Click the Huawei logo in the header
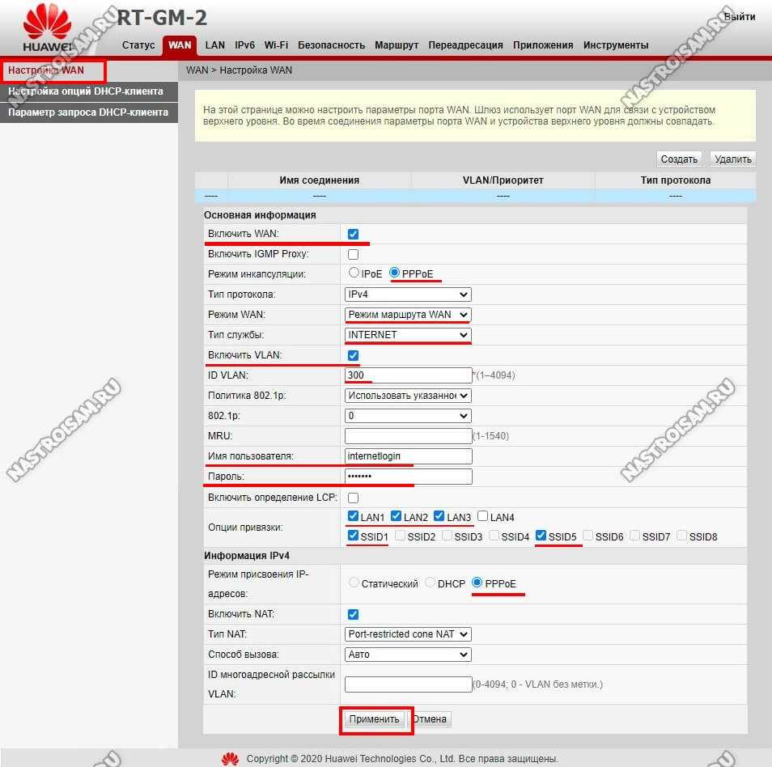Screen dimensions: 772x767 (47, 31)
